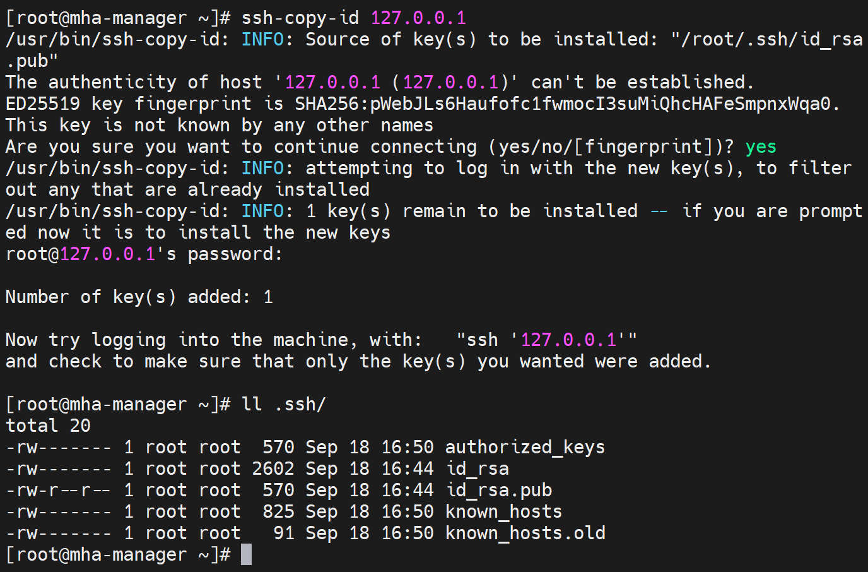Click the known_hosts.old filename
The image size is (868, 572).
pyautogui.click(x=525, y=533)
